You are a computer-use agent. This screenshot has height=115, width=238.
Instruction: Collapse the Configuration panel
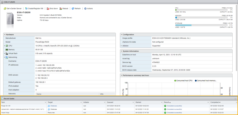pos(121,35)
